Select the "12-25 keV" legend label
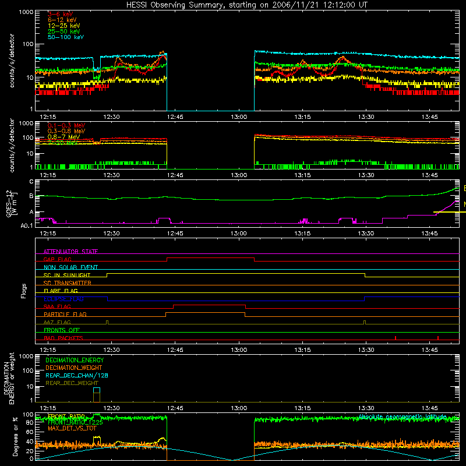This screenshot has width=466, height=466. (x=63, y=26)
